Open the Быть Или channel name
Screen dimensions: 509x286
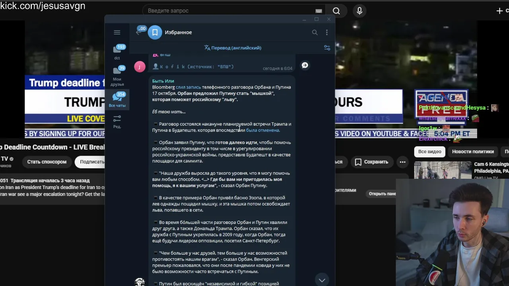click(163, 81)
